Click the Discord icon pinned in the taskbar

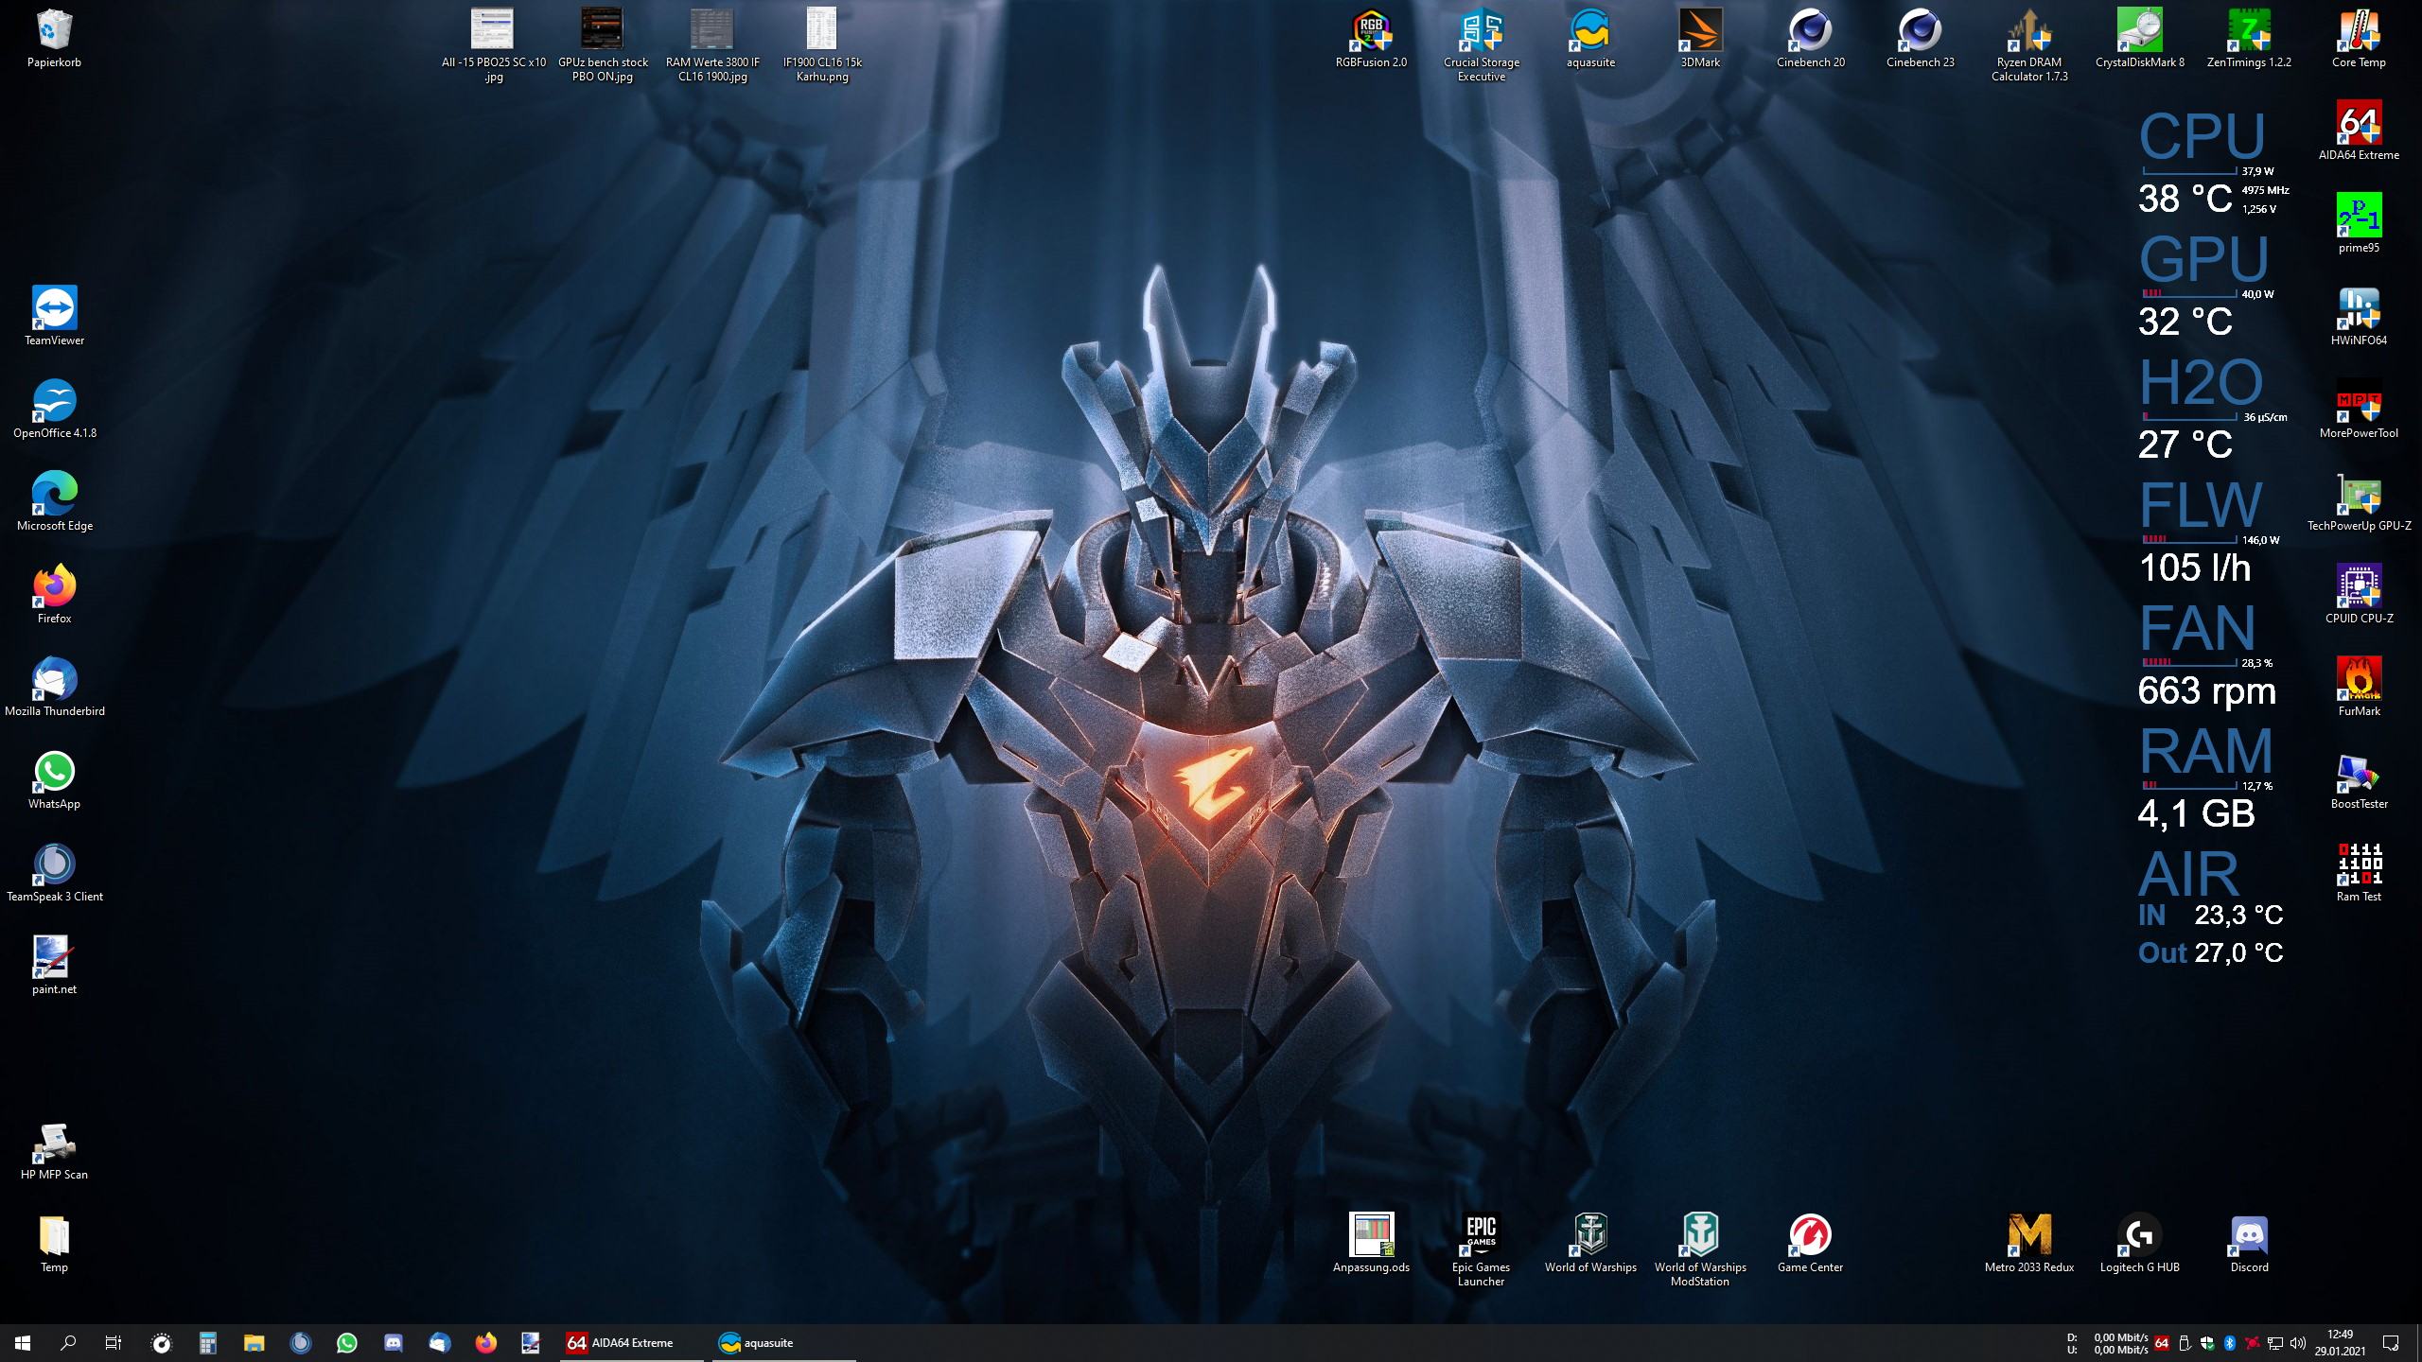(x=393, y=1343)
